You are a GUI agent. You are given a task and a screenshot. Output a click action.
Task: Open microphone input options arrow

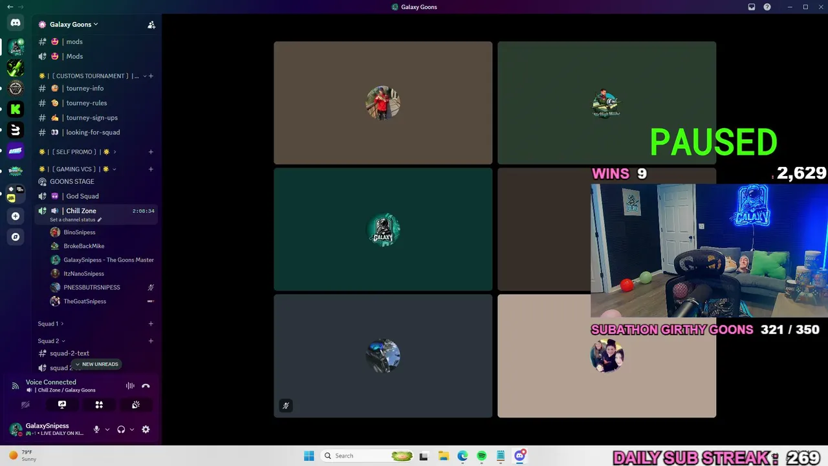click(107, 429)
